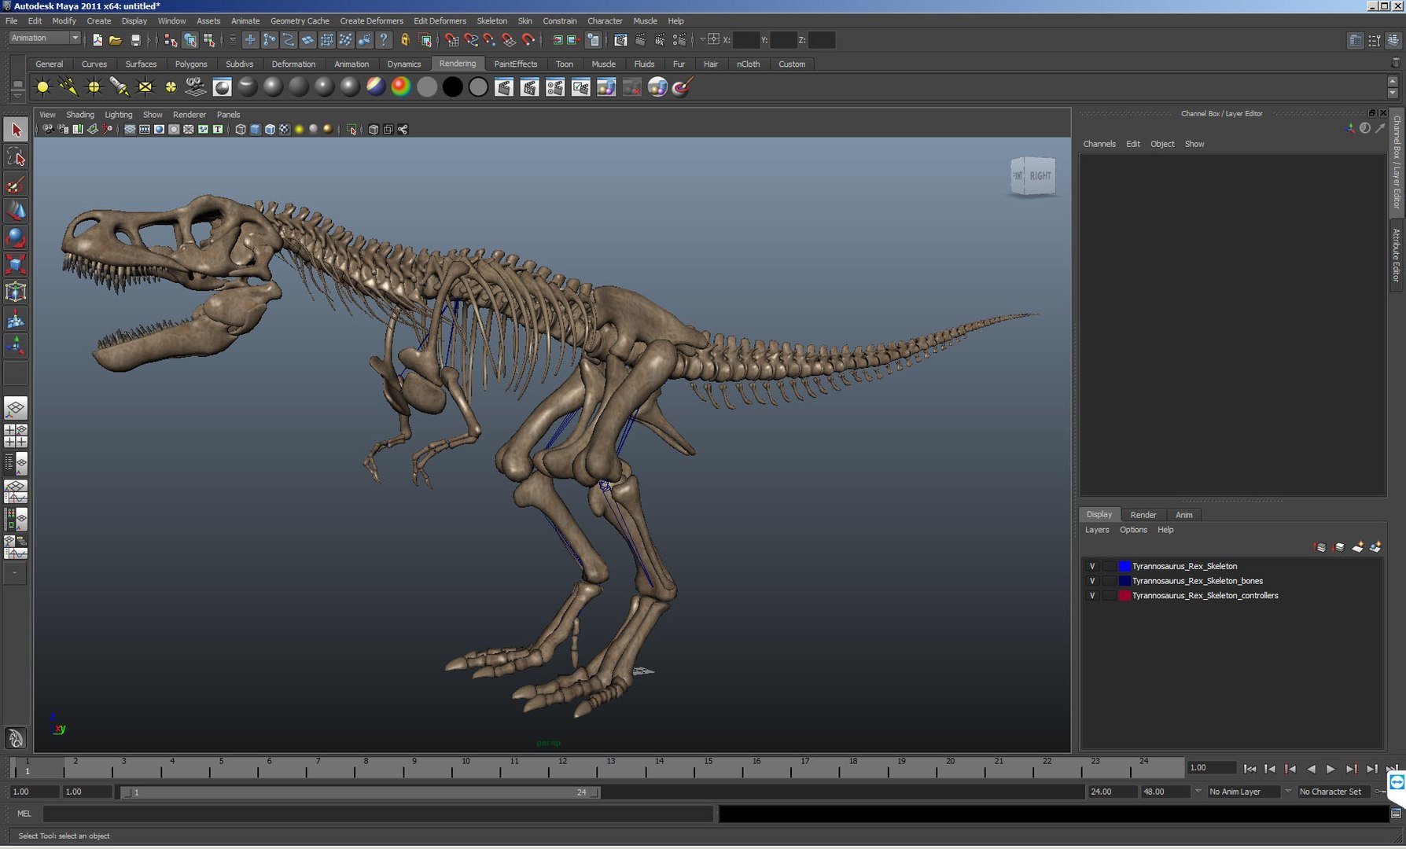Open the Skeleton menu
1406x849 pixels.
point(491,21)
